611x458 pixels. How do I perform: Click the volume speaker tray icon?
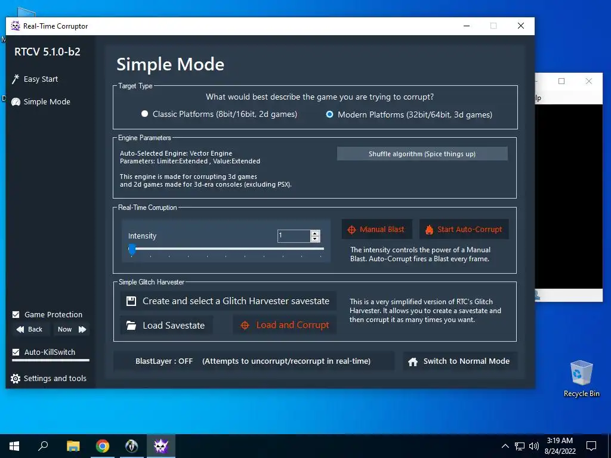(534, 446)
